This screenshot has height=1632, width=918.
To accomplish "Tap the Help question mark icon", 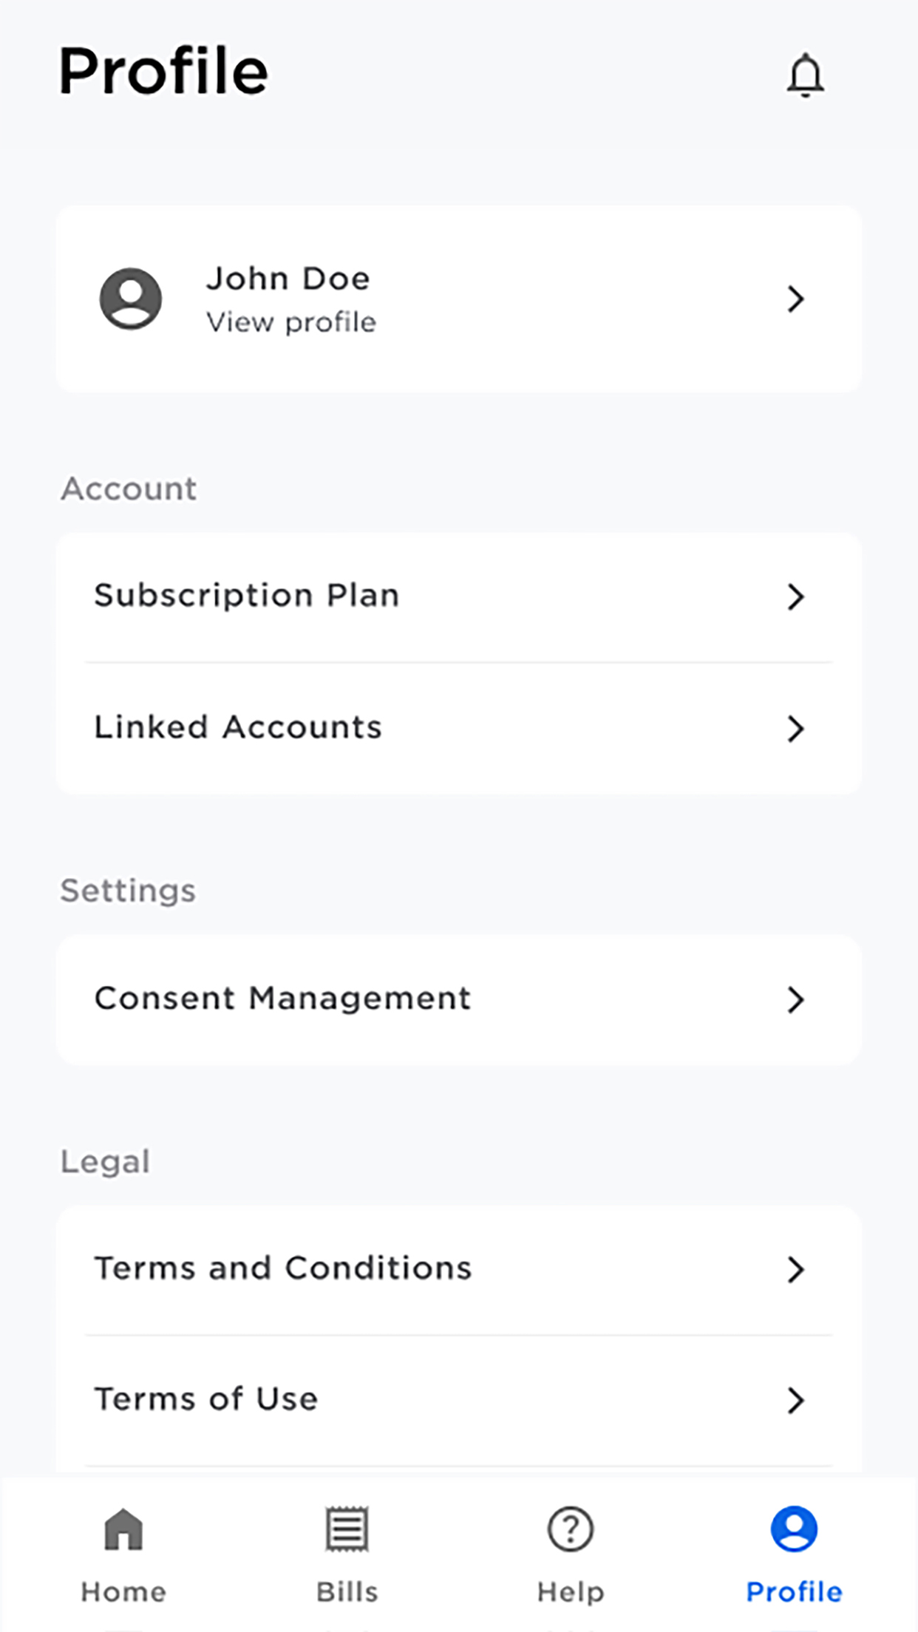I will (570, 1529).
